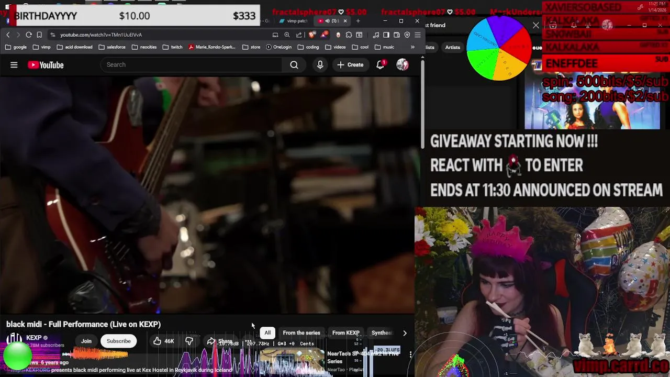The image size is (670, 377).
Task: Open the coding bookmarks folder
Action: point(308,47)
